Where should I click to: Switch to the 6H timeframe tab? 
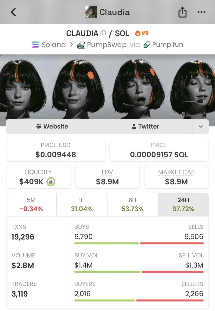point(132,204)
